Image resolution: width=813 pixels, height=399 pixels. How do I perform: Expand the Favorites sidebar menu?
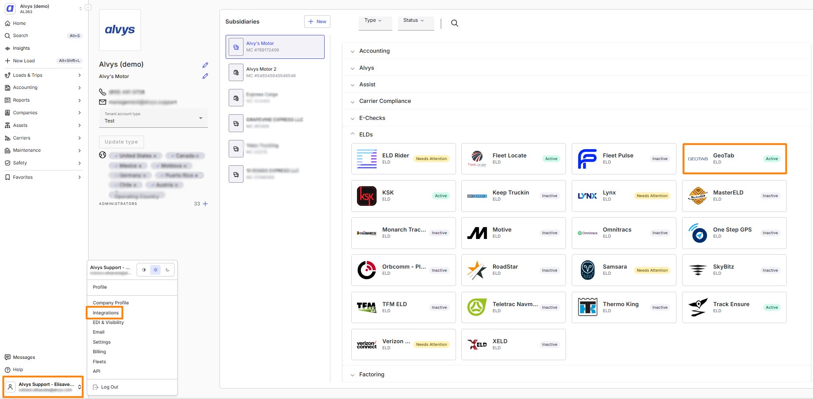[43, 177]
